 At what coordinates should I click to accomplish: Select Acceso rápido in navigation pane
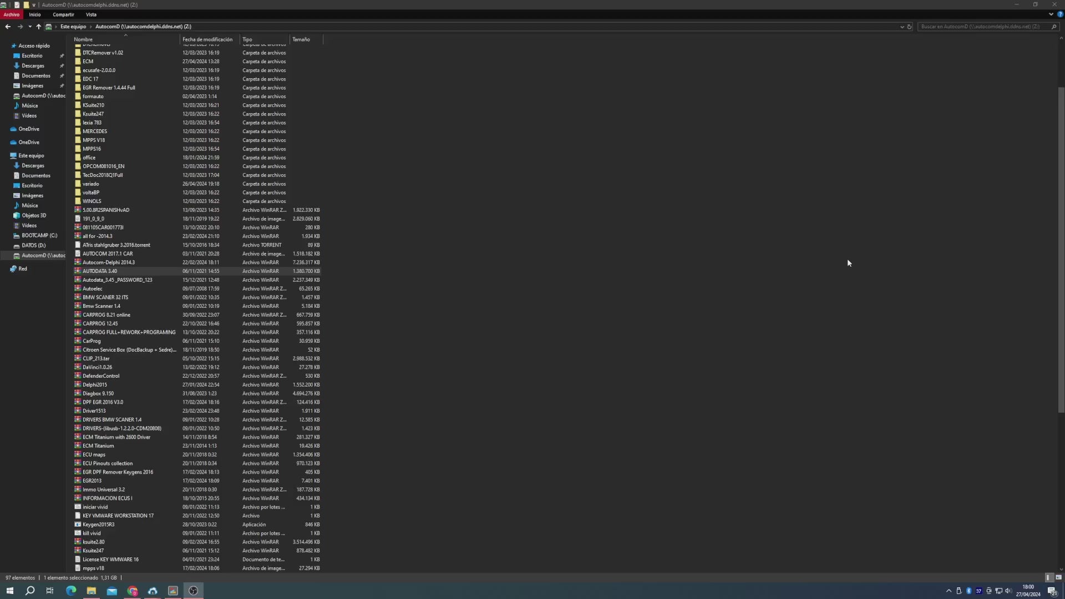[34, 46]
